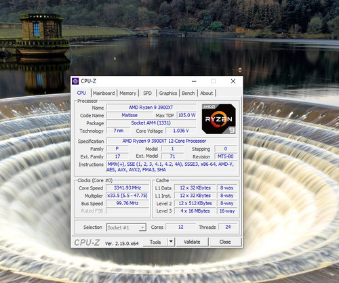Switch to the Memory tab

pyautogui.click(x=127, y=93)
